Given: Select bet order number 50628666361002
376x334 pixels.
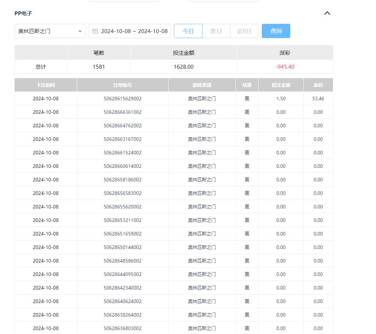Looking at the screenshot, I should pos(122,112).
